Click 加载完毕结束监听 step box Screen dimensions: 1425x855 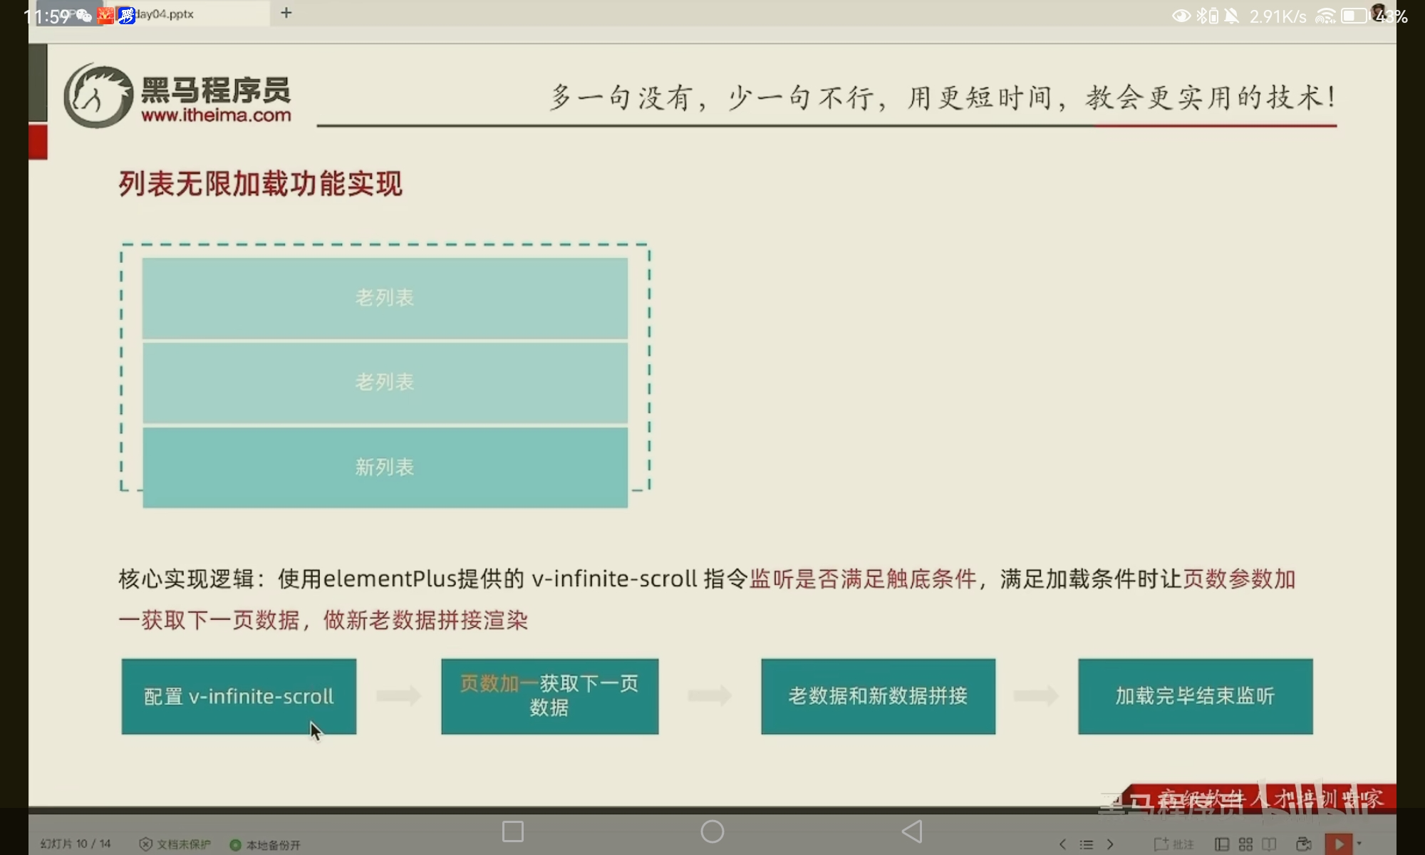point(1195,696)
